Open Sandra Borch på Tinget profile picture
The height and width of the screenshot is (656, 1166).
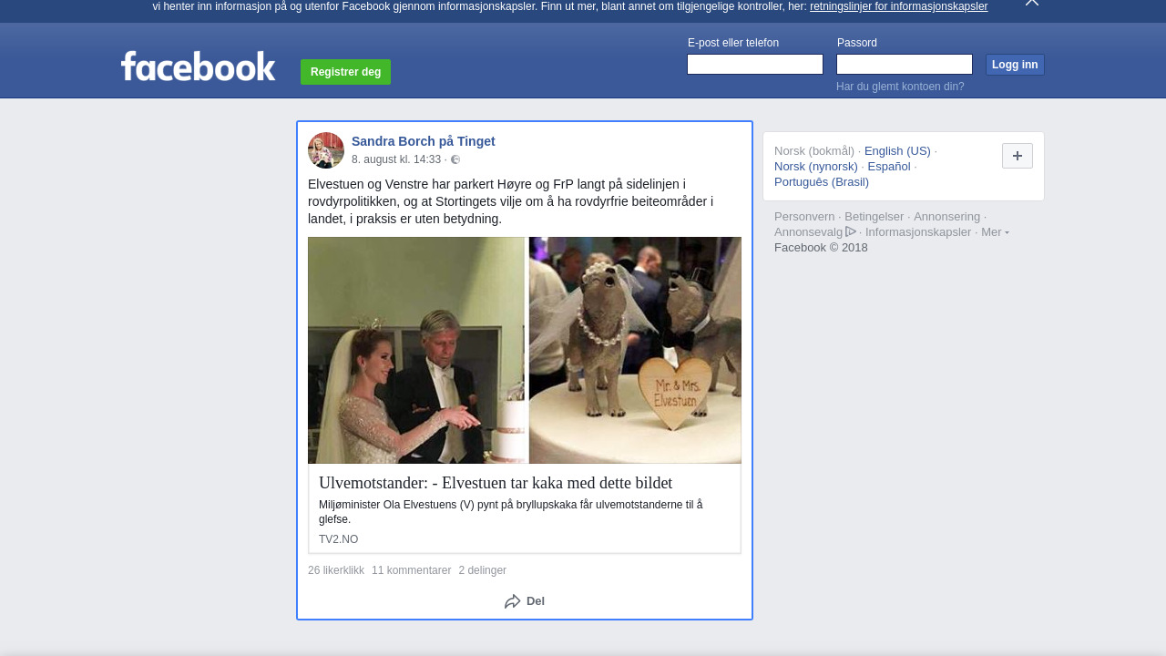[326, 150]
